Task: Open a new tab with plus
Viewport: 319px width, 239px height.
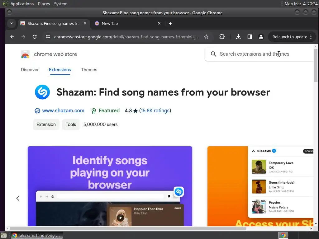Action: (170, 24)
